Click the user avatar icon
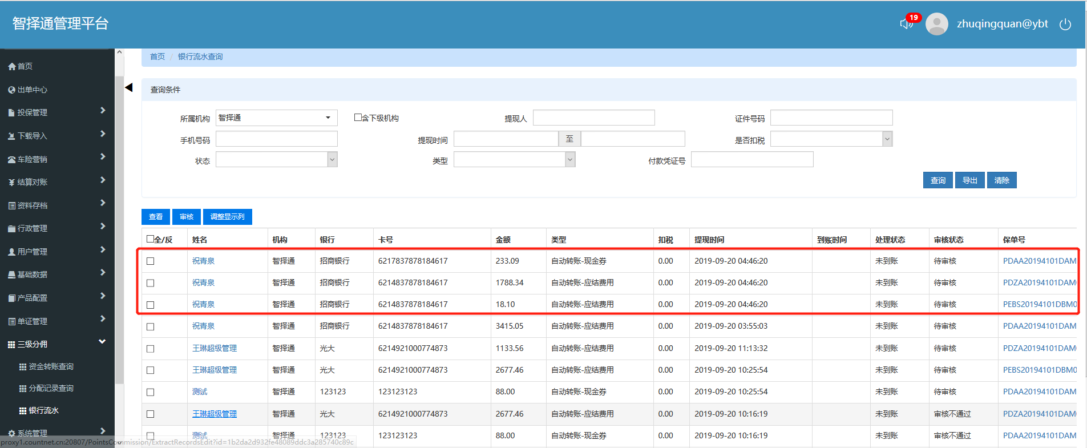Screen dimensions: 1087x448 click(936, 24)
